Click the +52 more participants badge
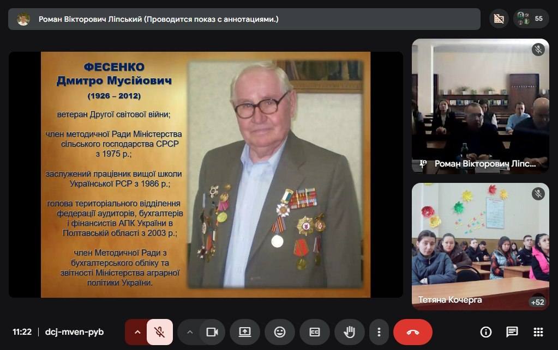Viewport: 558px width, 350px height. 537,302
